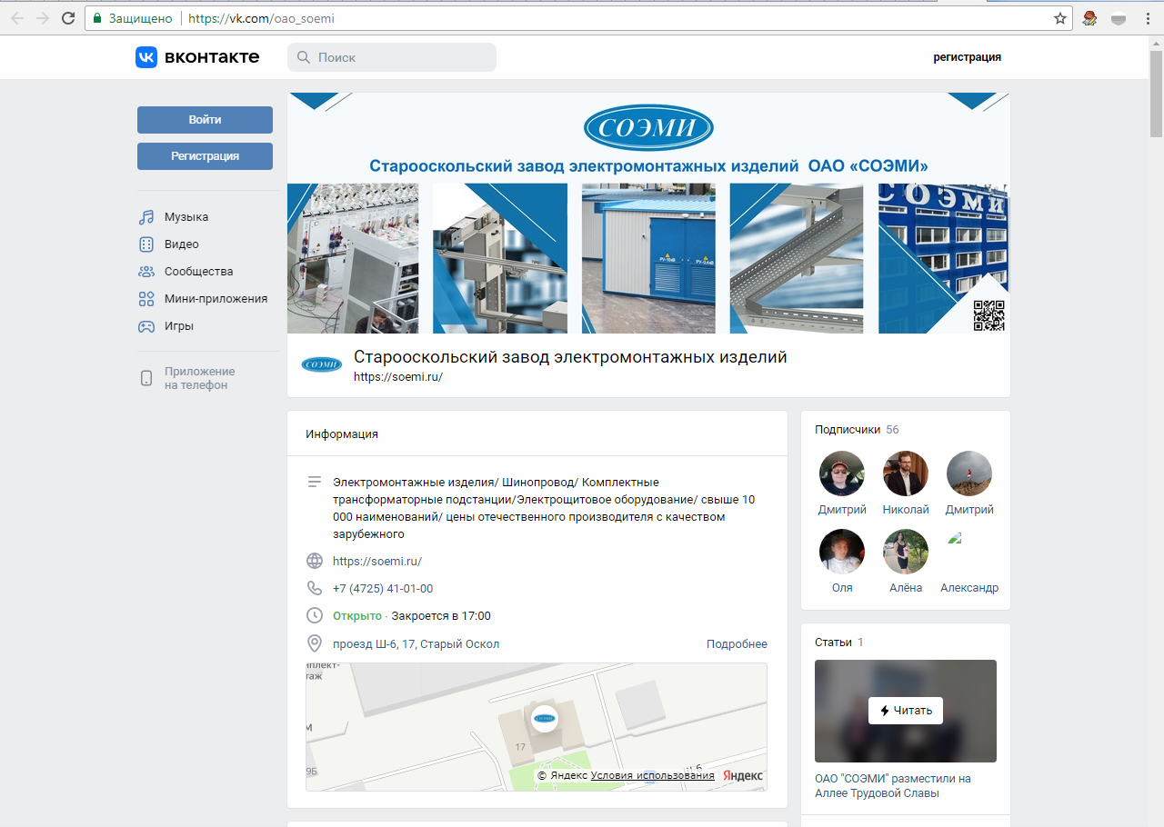The width and height of the screenshot is (1164, 827).
Task: Click the Читать article button
Action: 905,711
